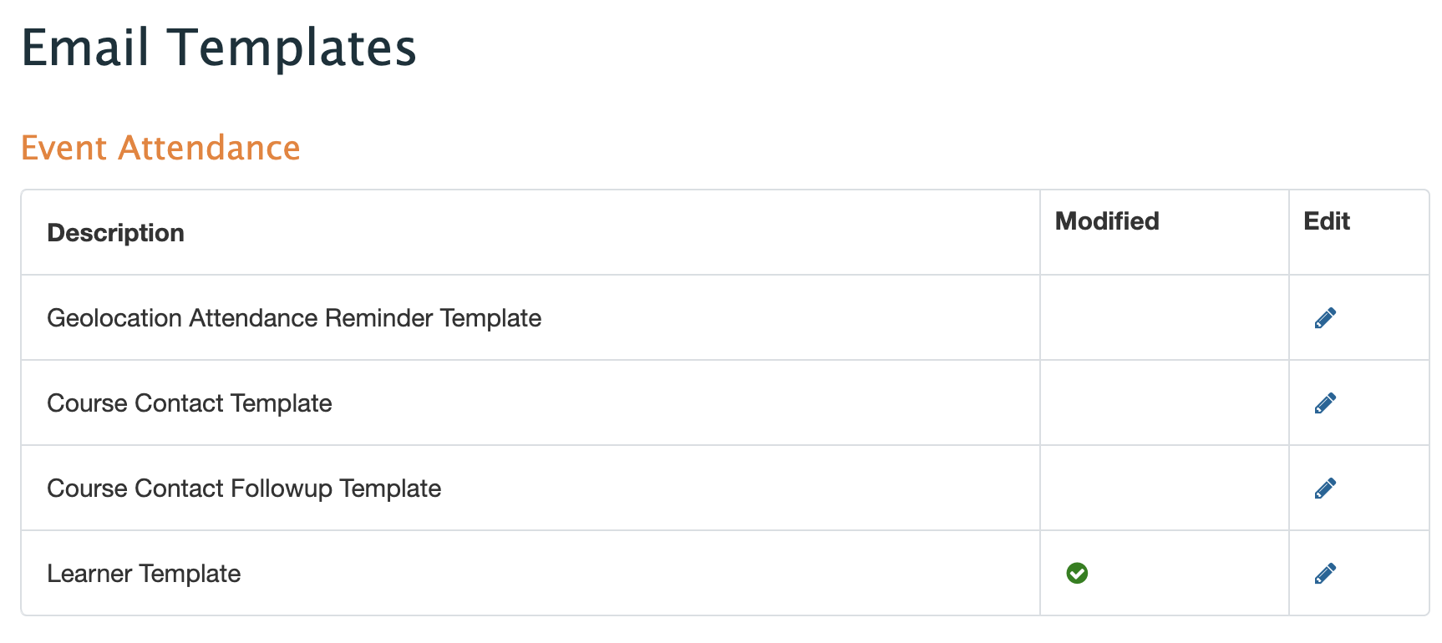Click empty Modified cell in Followup Template row

point(1165,489)
